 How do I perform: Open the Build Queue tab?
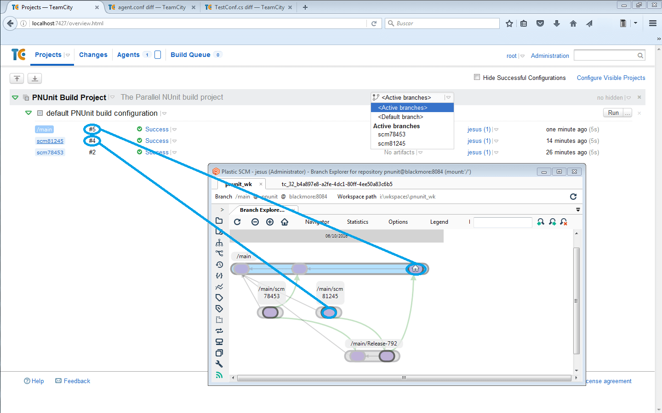(x=190, y=55)
